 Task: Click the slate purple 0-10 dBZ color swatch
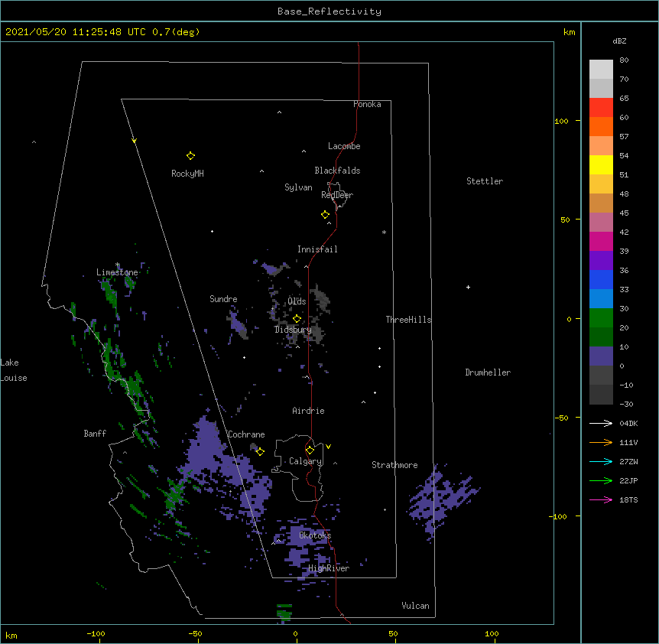click(x=601, y=356)
